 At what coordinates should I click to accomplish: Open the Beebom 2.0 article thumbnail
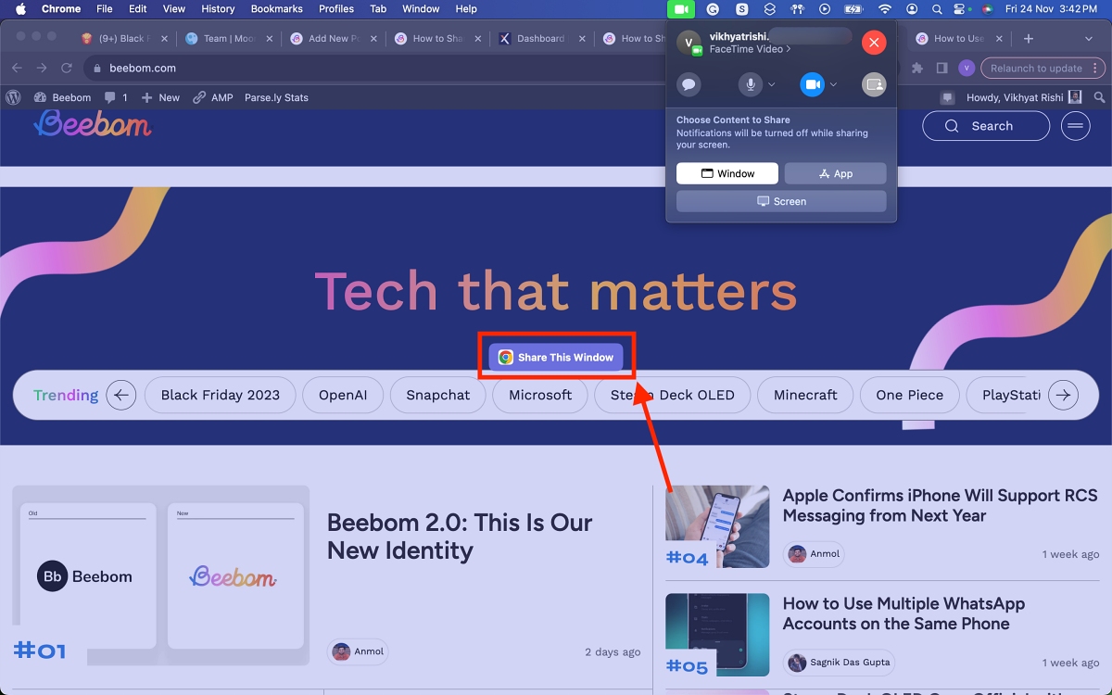160,575
